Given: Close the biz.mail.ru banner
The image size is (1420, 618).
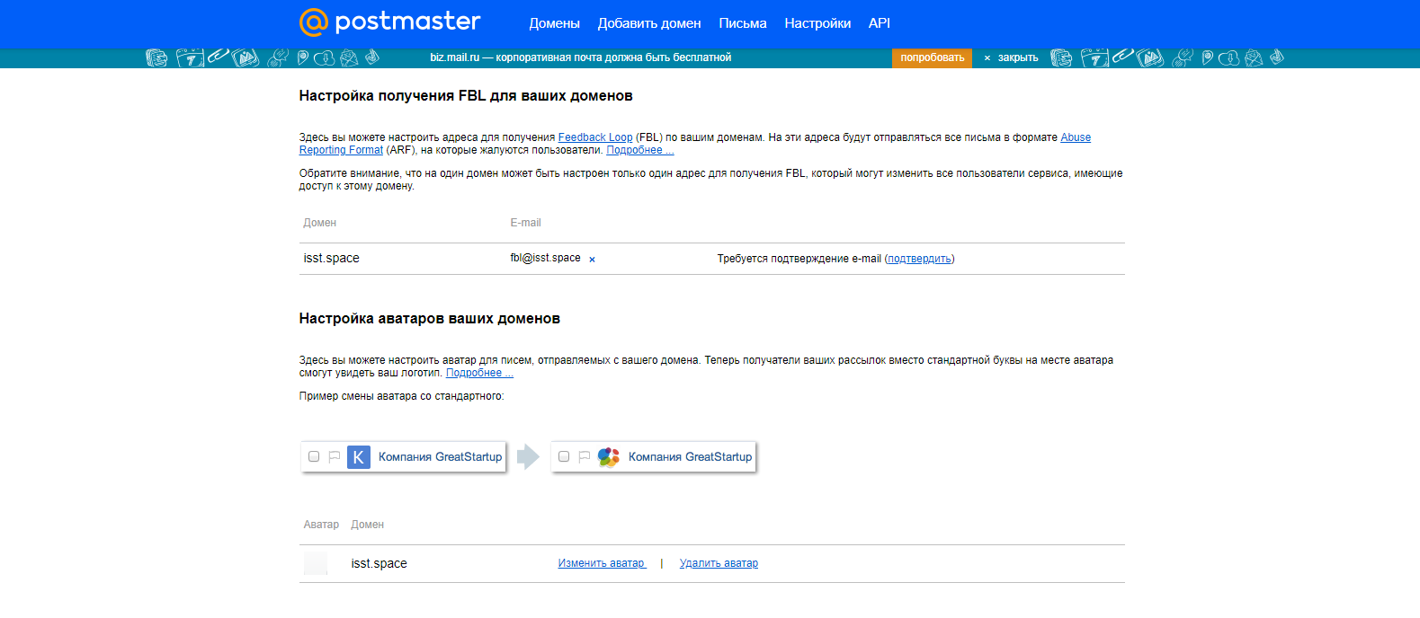Looking at the screenshot, I should pos(1011,57).
